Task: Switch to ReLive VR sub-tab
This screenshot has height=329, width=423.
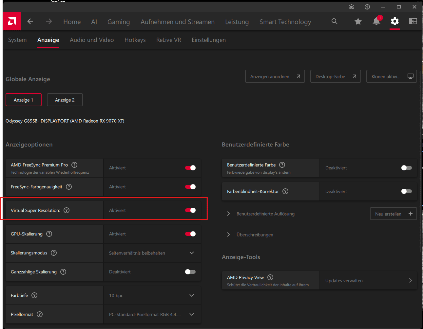Action: pos(169,40)
